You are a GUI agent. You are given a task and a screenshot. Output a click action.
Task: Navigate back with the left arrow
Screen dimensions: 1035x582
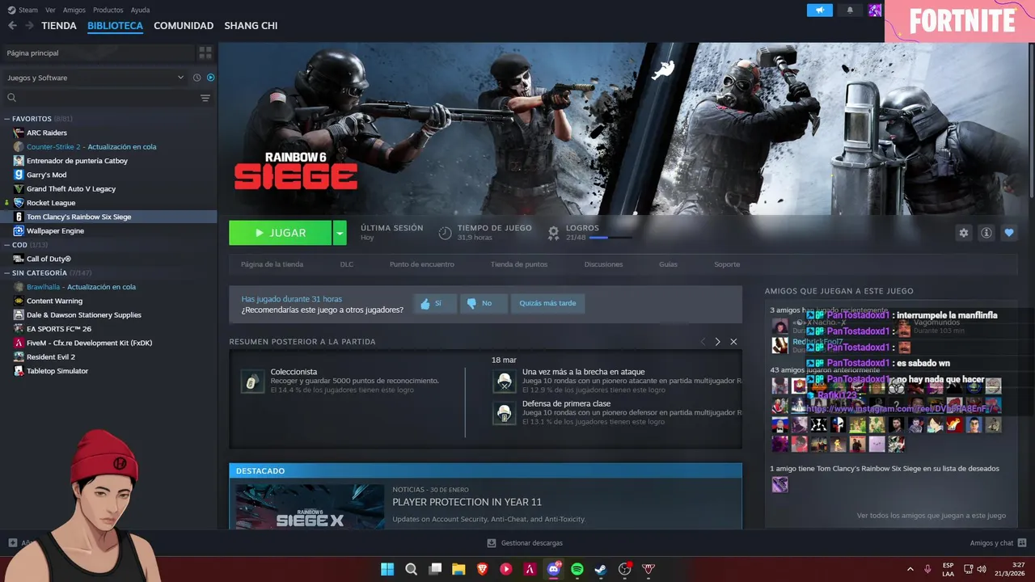click(x=12, y=26)
